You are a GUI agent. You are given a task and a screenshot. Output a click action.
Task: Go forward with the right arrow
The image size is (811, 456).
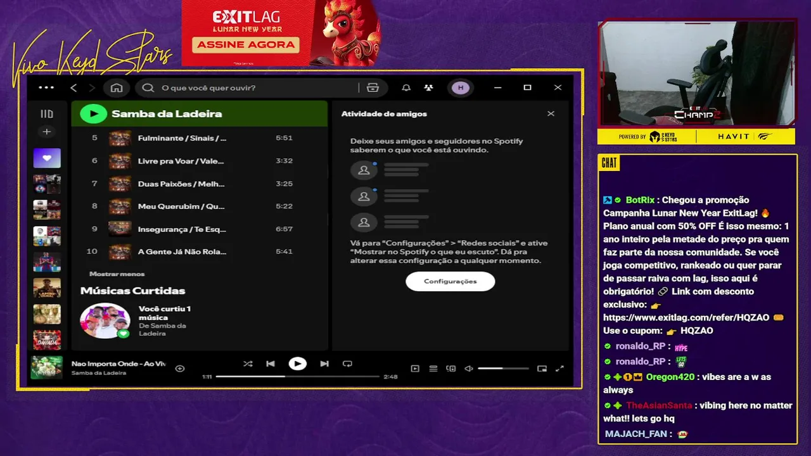[x=93, y=87]
